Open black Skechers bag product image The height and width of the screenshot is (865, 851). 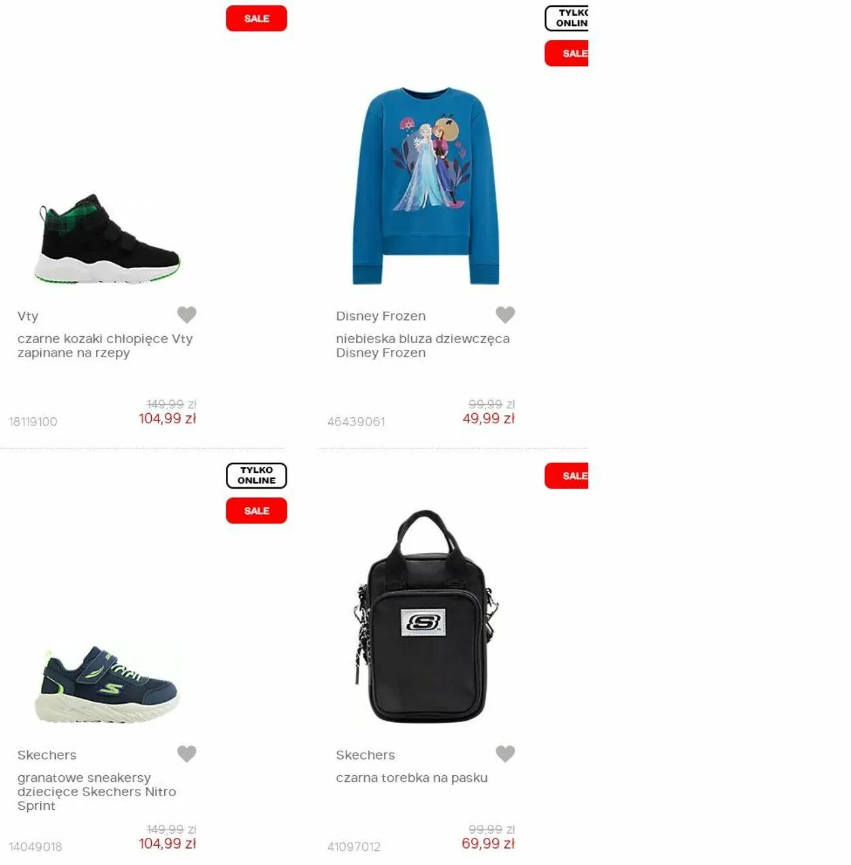coord(425,617)
